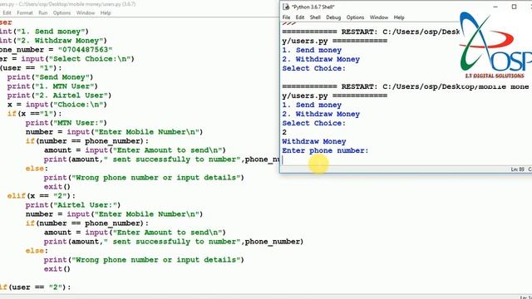This screenshot has height=299, width=532.
Task: Click the print("2. Withdraw Money") line in the editor
Action: point(53,41)
